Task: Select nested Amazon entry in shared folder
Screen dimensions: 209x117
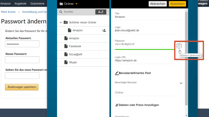Action: (83, 30)
